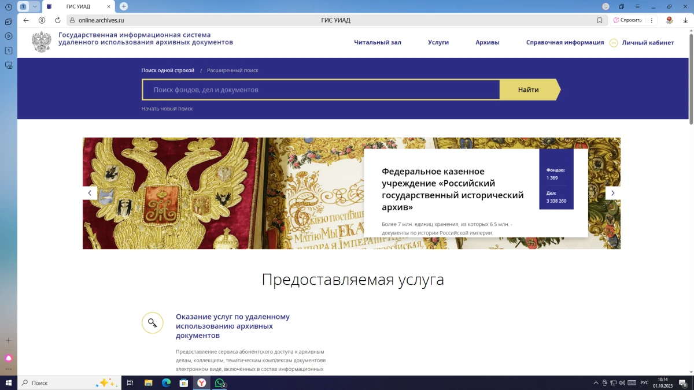The width and height of the screenshot is (694, 390).
Task: Go back using the browser back arrow
Action: point(26,20)
